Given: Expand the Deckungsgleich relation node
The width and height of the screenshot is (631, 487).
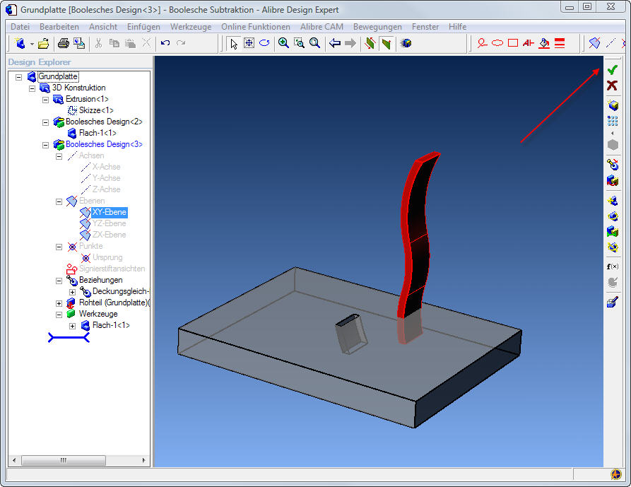Looking at the screenshot, I should [x=73, y=292].
